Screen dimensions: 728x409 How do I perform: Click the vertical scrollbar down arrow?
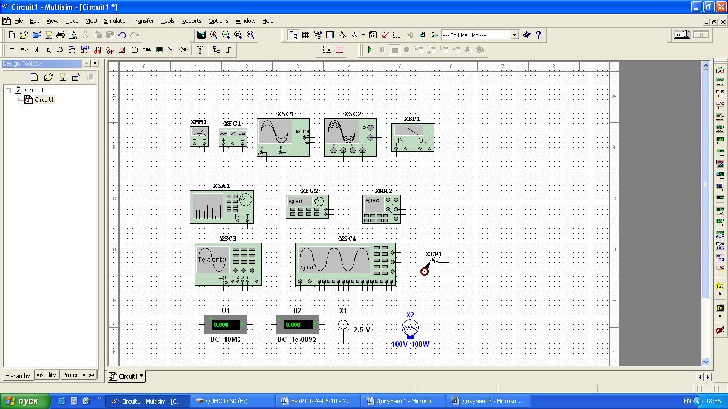706,362
